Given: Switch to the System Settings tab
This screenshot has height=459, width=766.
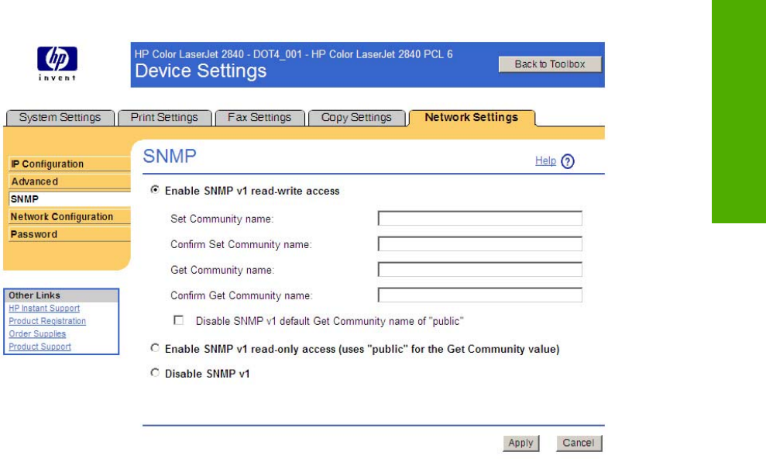Looking at the screenshot, I should coord(60,118).
